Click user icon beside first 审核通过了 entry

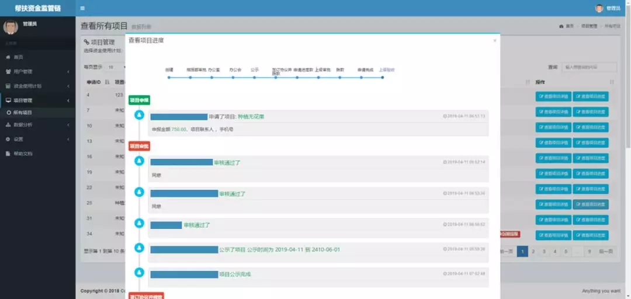click(139, 161)
